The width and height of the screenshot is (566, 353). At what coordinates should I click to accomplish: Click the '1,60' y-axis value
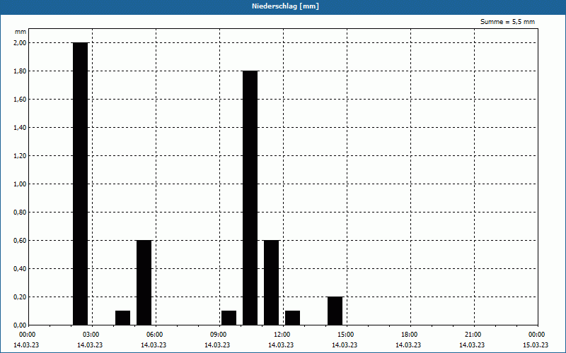(x=20, y=100)
